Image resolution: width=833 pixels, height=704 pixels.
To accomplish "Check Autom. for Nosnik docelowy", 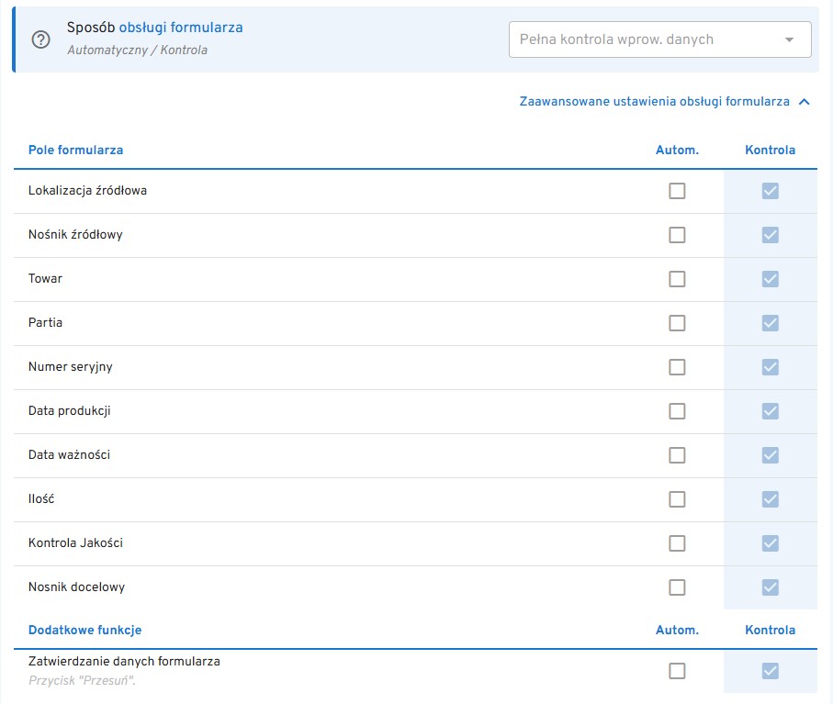I will pos(677,587).
